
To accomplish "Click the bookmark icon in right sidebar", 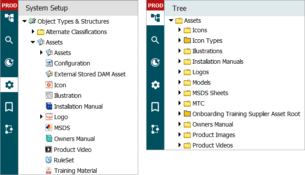I will (x=155, y=106).
